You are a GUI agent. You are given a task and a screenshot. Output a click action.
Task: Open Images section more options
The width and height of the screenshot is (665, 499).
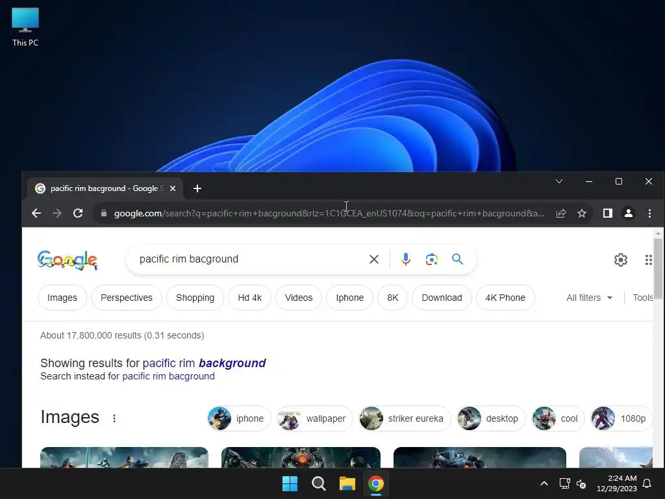[114, 418]
